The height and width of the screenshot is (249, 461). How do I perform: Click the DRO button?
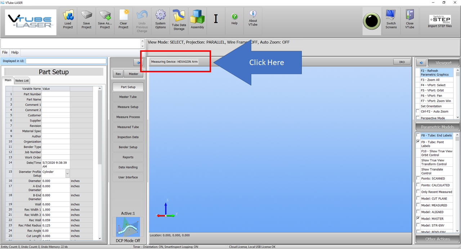(x=402, y=62)
